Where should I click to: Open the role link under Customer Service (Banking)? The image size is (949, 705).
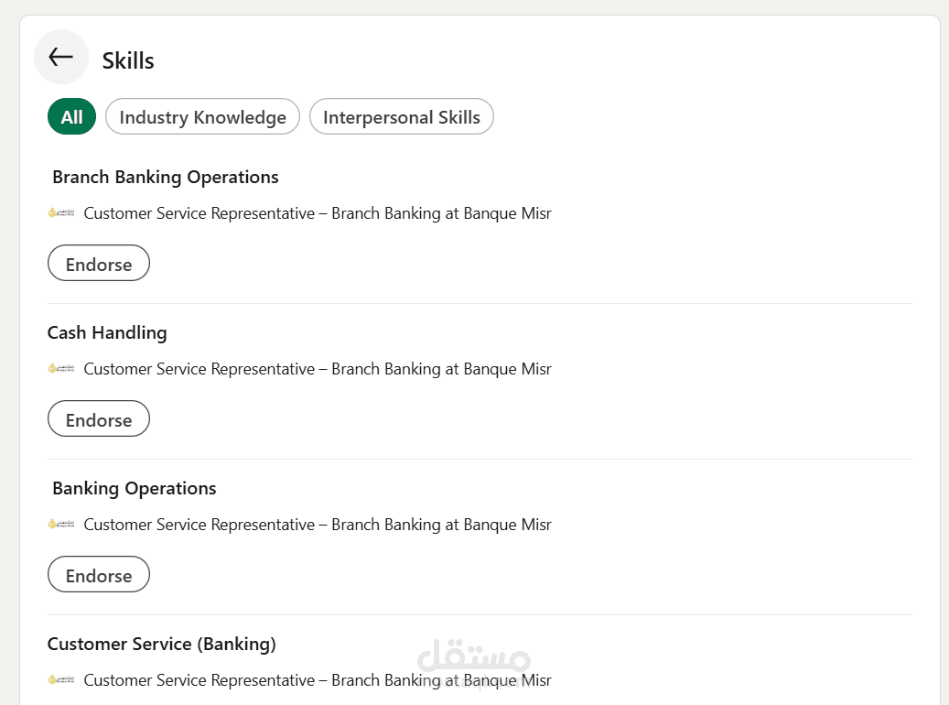(317, 680)
